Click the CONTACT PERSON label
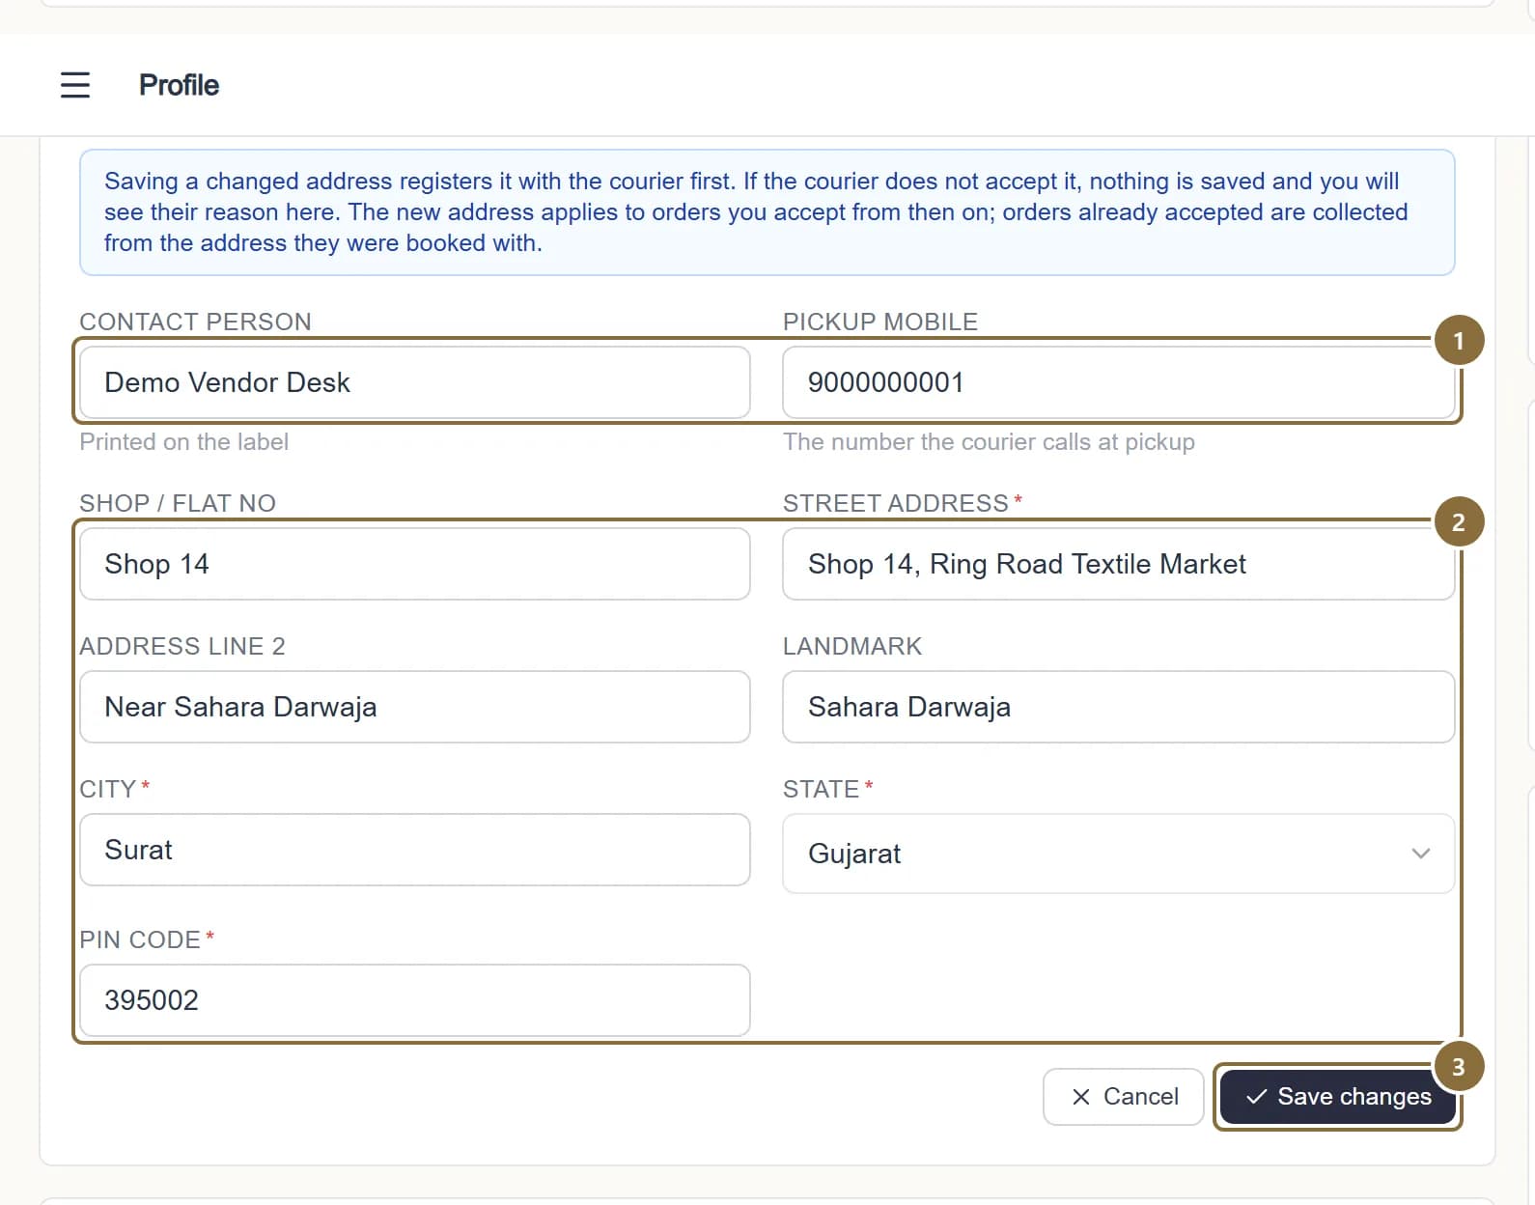This screenshot has height=1205, width=1535. [x=196, y=322]
